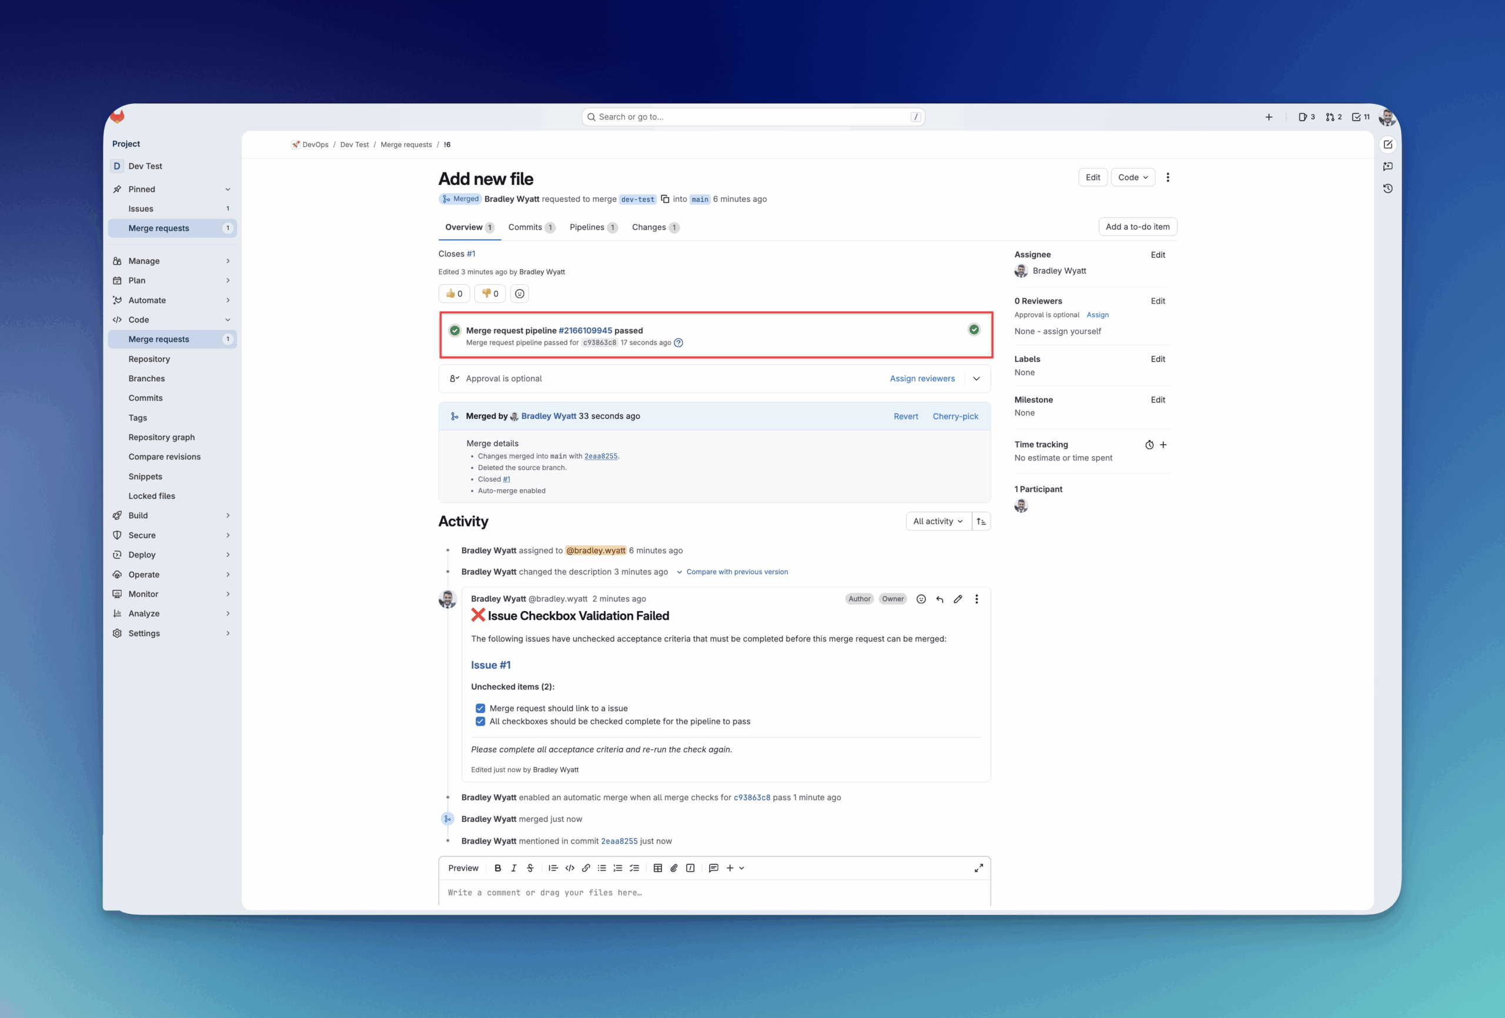Open the All activity filter dropdown
Image resolution: width=1505 pixels, height=1018 pixels.
pyautogui.click(x=938, y=522)
